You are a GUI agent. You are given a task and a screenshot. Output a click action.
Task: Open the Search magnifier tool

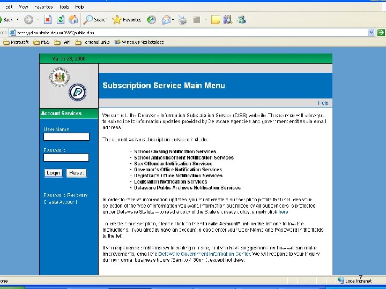tap(95, 19)
